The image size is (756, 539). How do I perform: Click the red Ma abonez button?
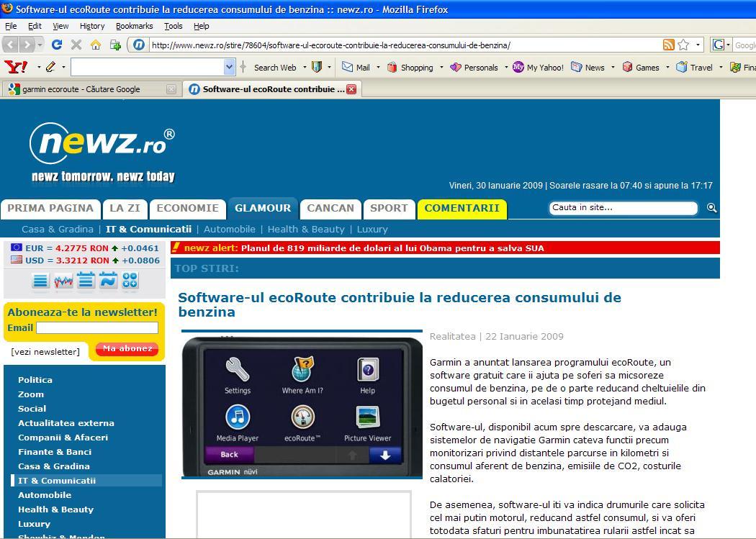tap(127, 349)
